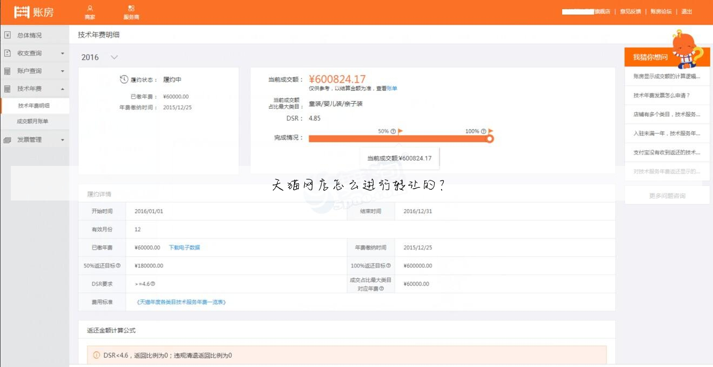The image size is (713, 367).
Task: Collapse the 技术年费 submenu arrow
Action: coord(63,89)
